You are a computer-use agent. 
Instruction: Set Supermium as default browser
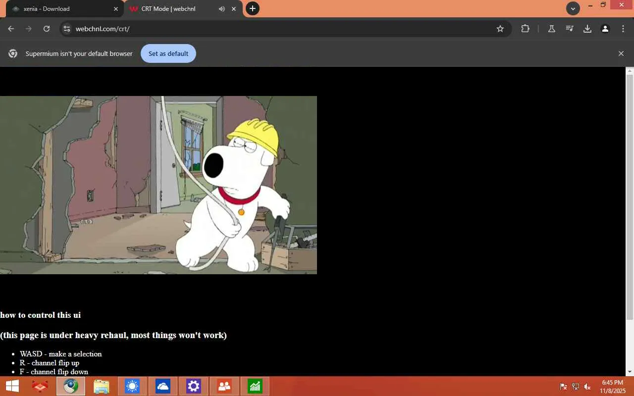point(168,53)
